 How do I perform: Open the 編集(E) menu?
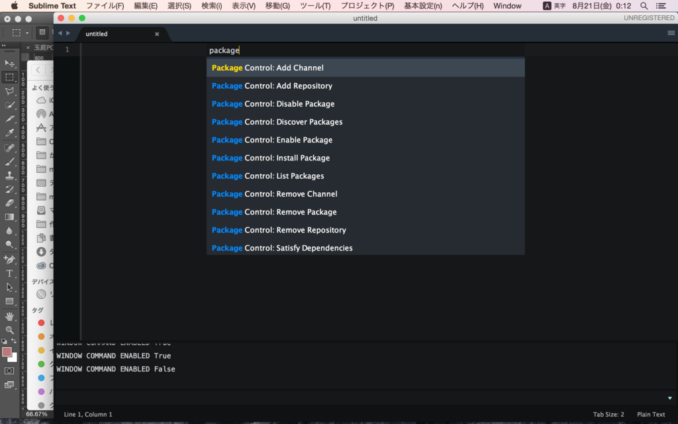coord(146,6)
